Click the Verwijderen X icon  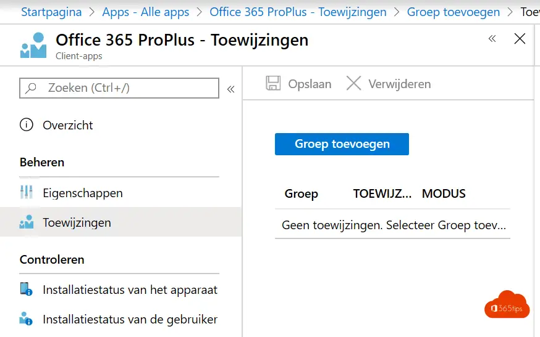353,83
